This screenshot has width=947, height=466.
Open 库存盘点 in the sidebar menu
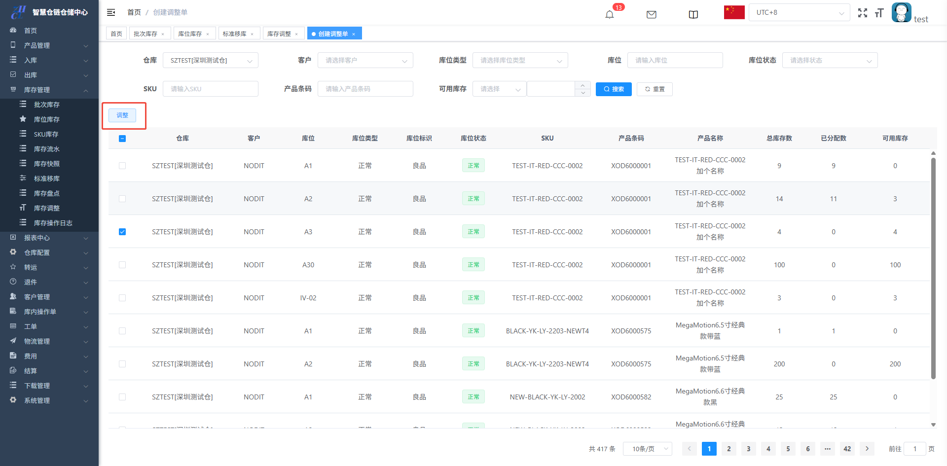[46, 193]
